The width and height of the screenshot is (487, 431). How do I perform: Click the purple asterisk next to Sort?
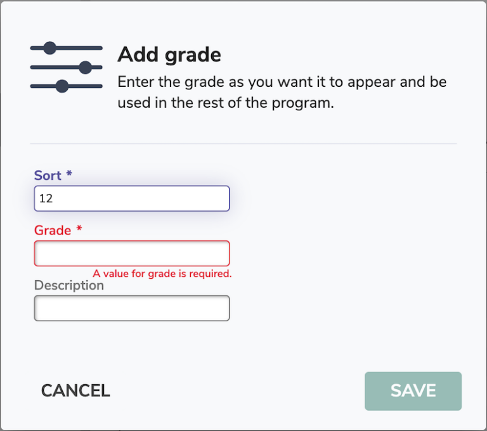coord(69,175)
